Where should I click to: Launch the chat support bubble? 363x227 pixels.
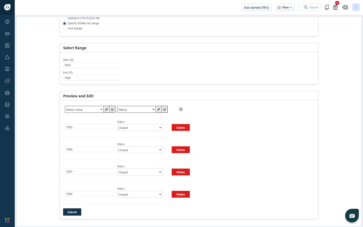click(x=352, y=215)
